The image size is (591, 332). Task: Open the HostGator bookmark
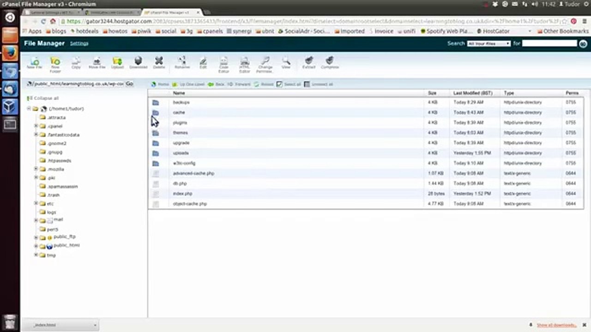493,31
